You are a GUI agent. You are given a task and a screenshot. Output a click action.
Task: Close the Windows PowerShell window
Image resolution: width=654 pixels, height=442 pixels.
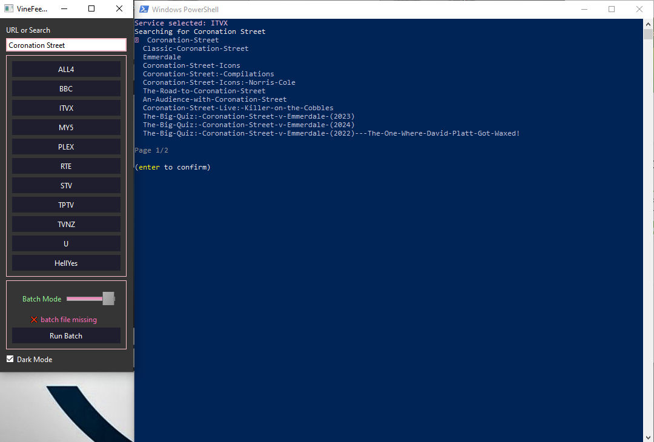[x=639, y=9]
